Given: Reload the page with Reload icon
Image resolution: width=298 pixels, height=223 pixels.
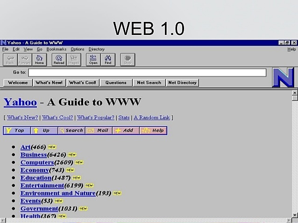Looking at the screenshot, I should click(x=59, y=60).
